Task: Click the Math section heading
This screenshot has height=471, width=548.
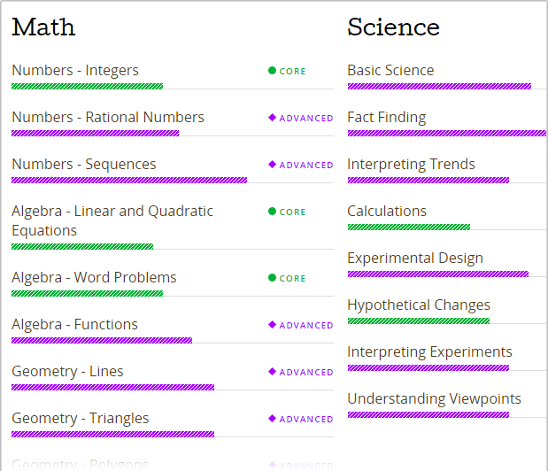Action: tap(43, 27)
